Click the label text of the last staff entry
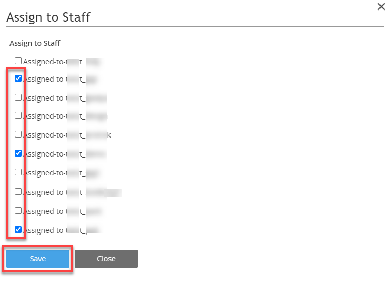Screen dimensions: 390x283 point(62,230)
